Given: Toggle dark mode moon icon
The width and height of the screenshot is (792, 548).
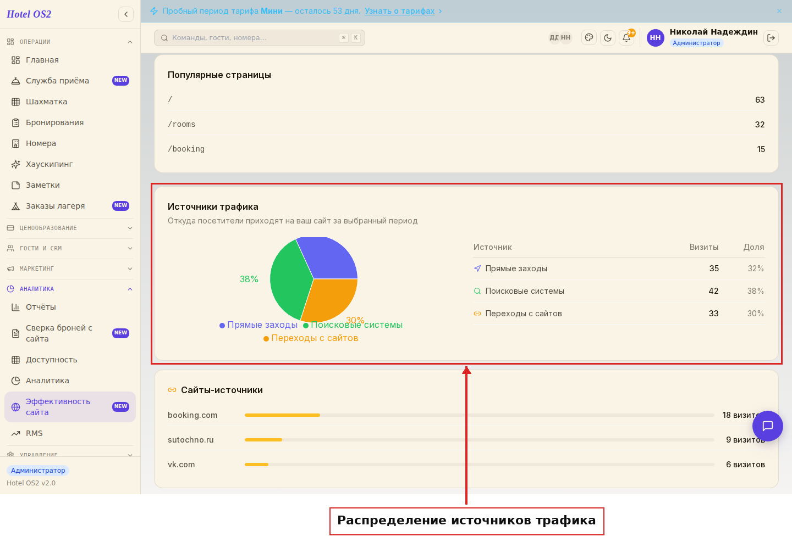Looking at the screenshot, I should click(x=608, y=37).
